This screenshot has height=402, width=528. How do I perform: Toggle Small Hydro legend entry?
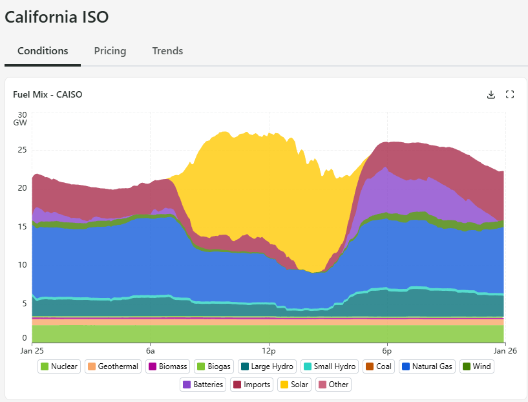(x=328, y=366)
